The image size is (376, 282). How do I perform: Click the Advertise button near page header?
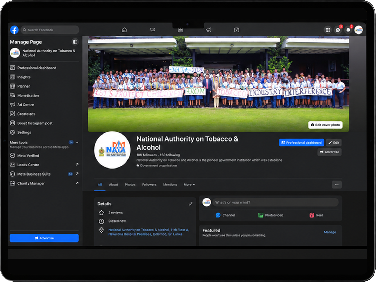[x=330, y=152]
